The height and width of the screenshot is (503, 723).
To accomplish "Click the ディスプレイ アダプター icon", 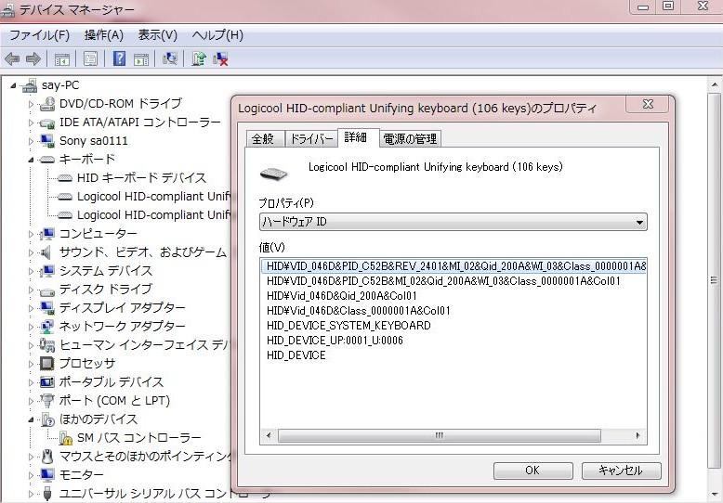I will coord(47,308).
